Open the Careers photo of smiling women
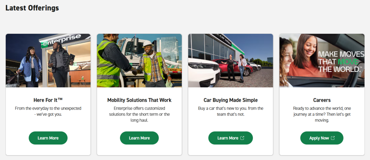 coord(322,61)
